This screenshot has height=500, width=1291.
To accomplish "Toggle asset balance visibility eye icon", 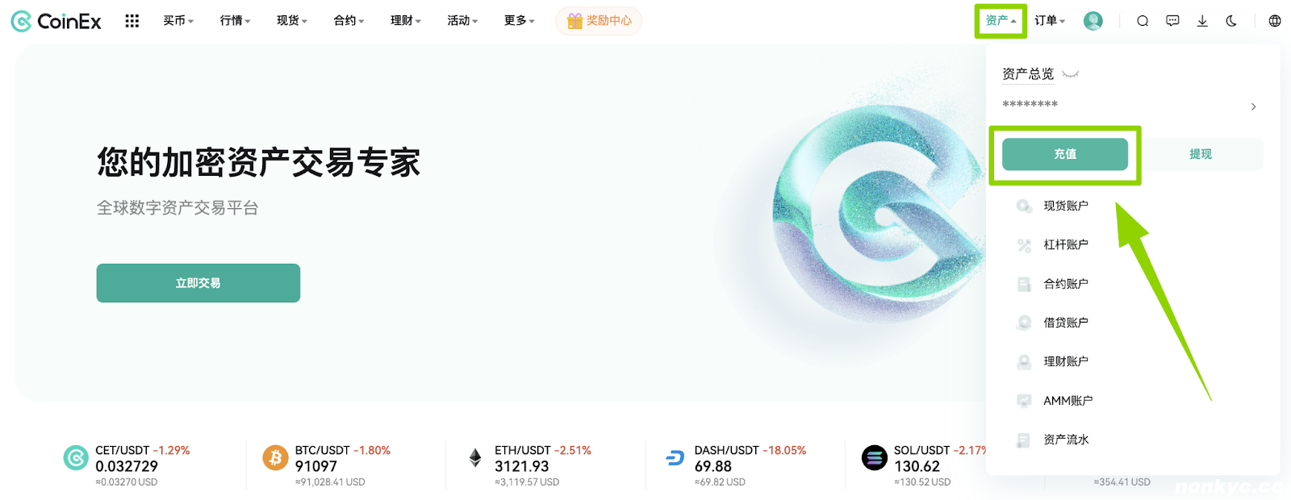I will click(1071, 74).
